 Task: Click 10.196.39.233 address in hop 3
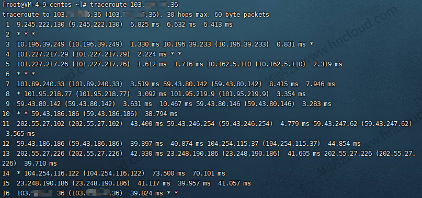click(187, 44)
